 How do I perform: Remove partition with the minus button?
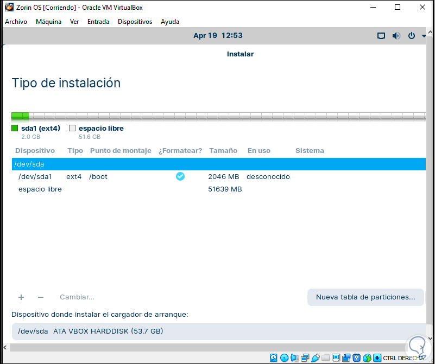(x=41, y=297)
